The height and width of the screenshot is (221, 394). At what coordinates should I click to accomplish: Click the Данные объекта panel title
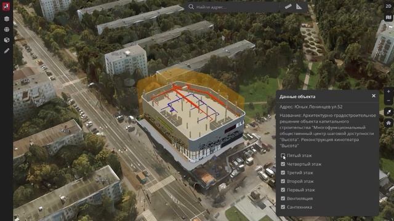click(x=297, y=96)
